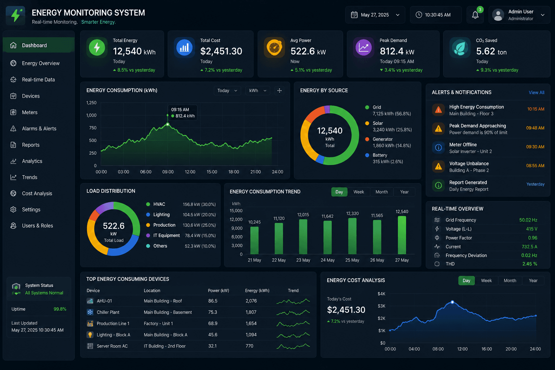Switch Cost Analysis to Year
555x370 pixels.
[533, 281]
